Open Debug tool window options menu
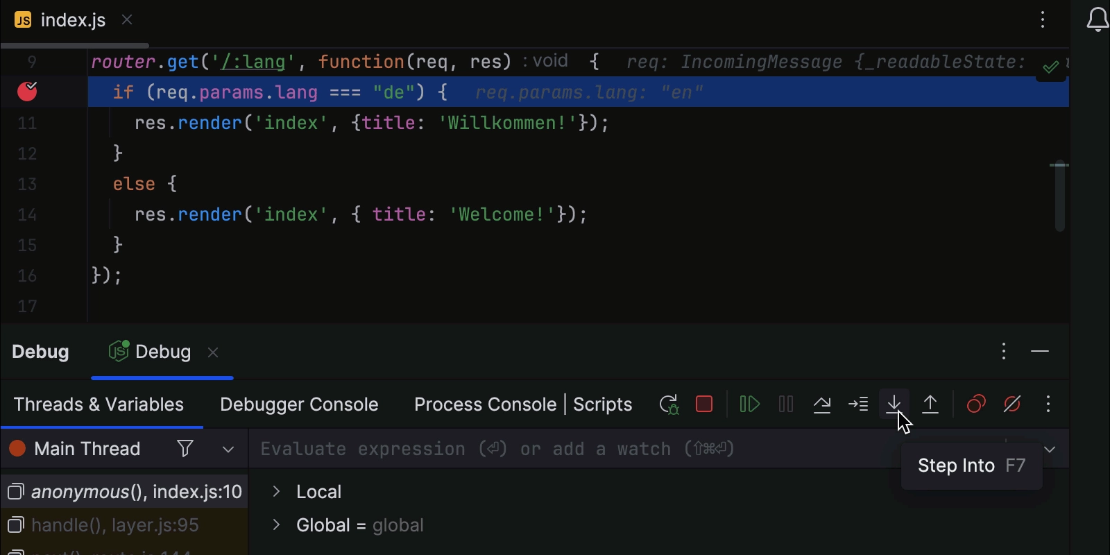The image size is (1110, 555). click(x=1004, y=351)
